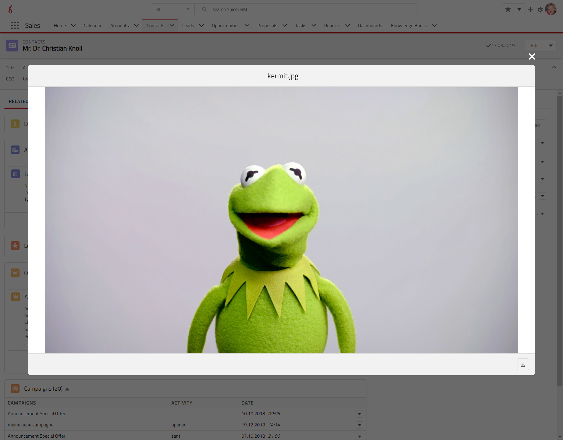Image resolution: width=563 pixels, height=440 pixels.
Task: Click the kermit.jpg dialog title
Action: [x=283, y=76]
